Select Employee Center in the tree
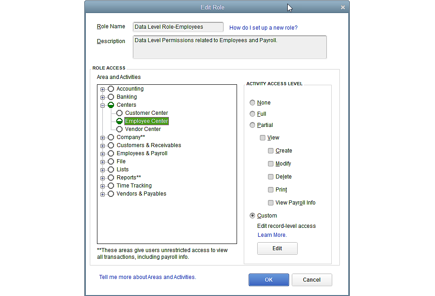The height and width of the screenshot is (296, 435). 146,121
